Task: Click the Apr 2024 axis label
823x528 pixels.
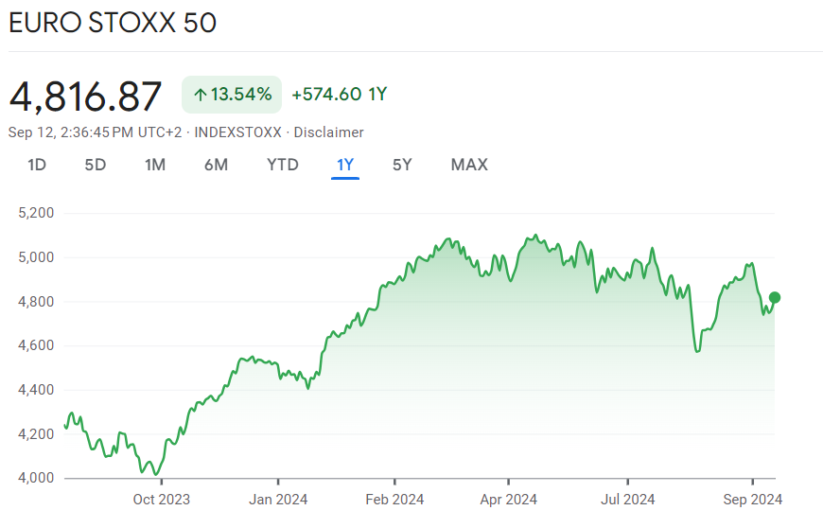Action: pyautogui.click(x=509, y=499)
